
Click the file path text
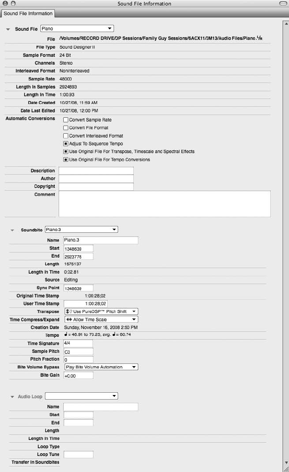[x=161, y=38]
